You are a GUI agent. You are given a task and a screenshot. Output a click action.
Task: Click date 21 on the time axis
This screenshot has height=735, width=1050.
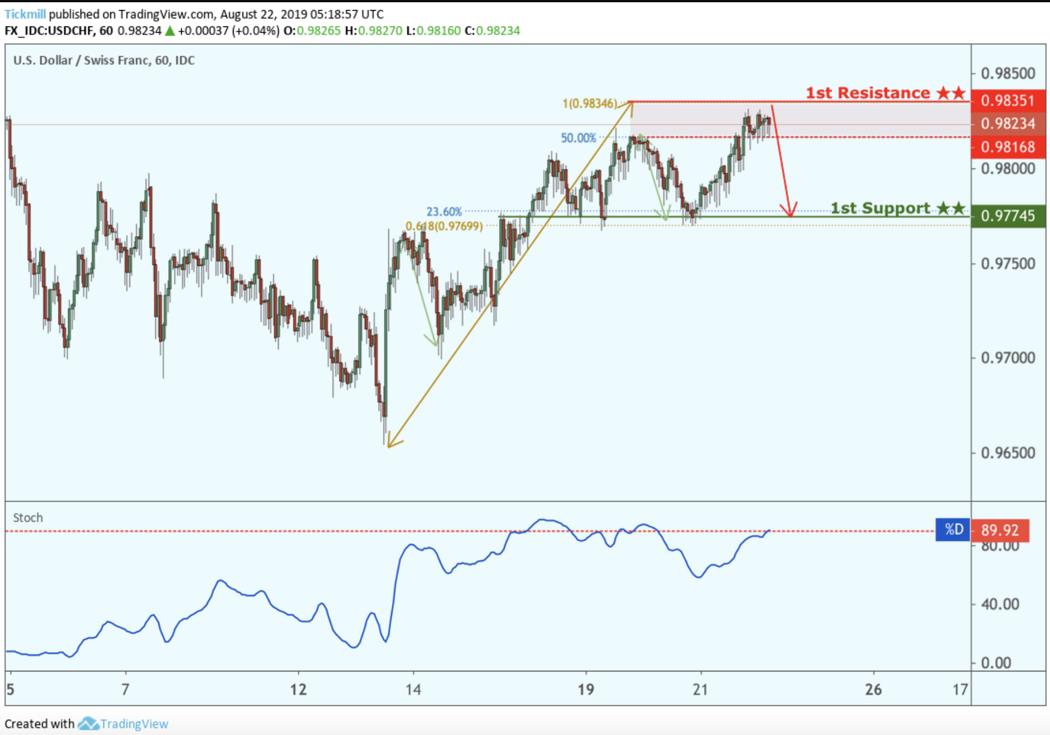(700, 689)
